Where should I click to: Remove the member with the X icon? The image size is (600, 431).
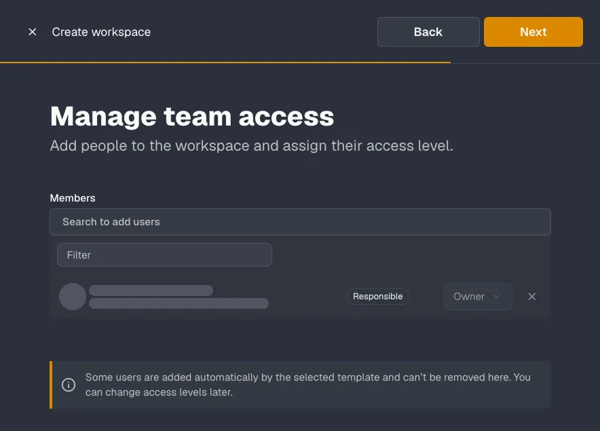tap(532, 297)
